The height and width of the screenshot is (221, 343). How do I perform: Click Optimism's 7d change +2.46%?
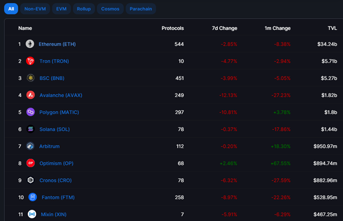[x=228, y=163]
